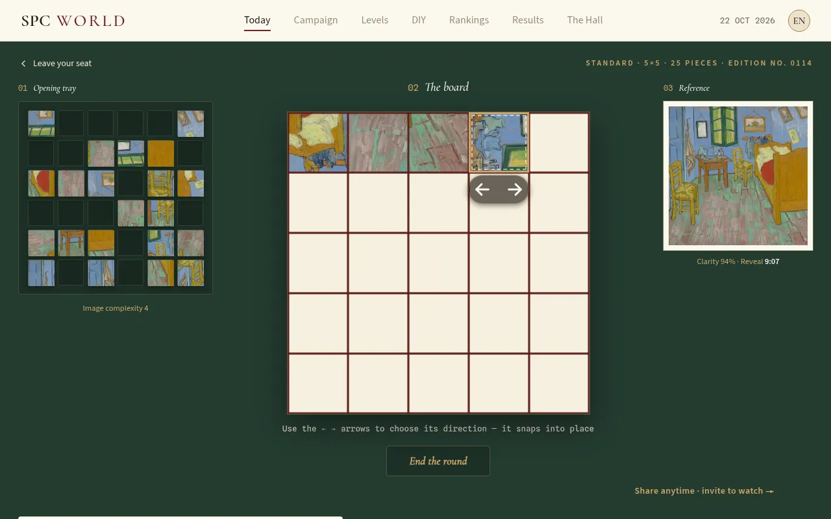Go to the SPC WORLD home logo

pos(73,21)
